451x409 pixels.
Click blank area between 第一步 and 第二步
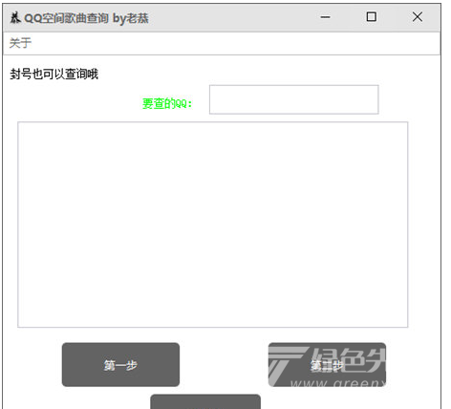tap(224, 365)
